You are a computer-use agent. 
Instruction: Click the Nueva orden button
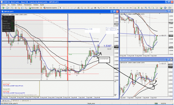(34, 8)
